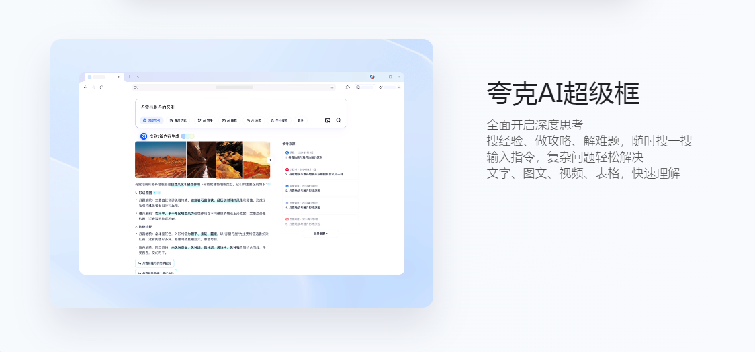Open the fourth sunset landform thumbnail

pyautogui.click(x=257, y=160)
